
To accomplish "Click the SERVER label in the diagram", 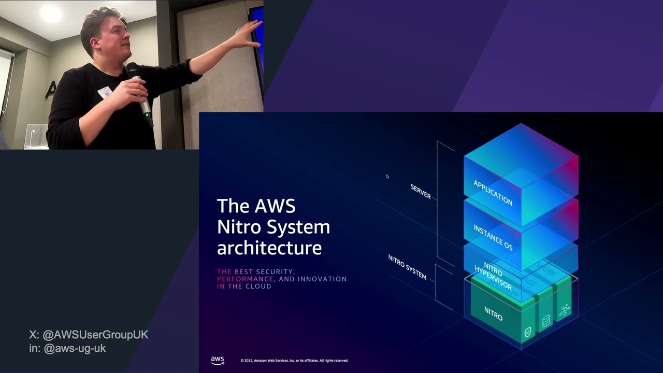I will (421, 191).
